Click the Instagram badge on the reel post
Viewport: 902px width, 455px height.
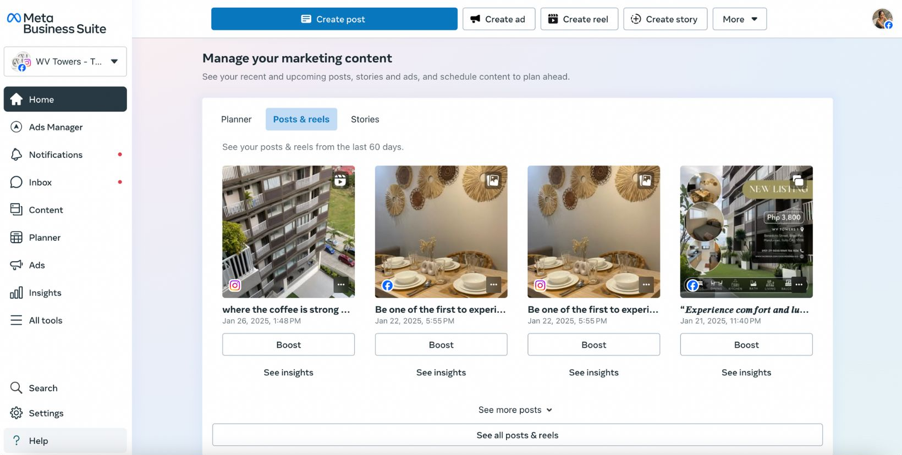point(235,285)
